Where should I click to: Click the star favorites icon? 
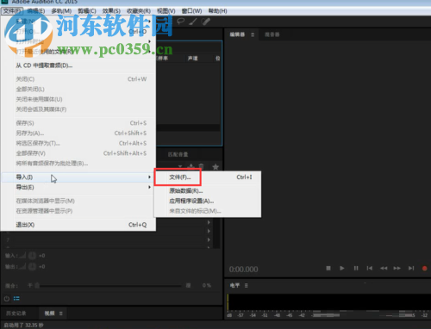215,166
